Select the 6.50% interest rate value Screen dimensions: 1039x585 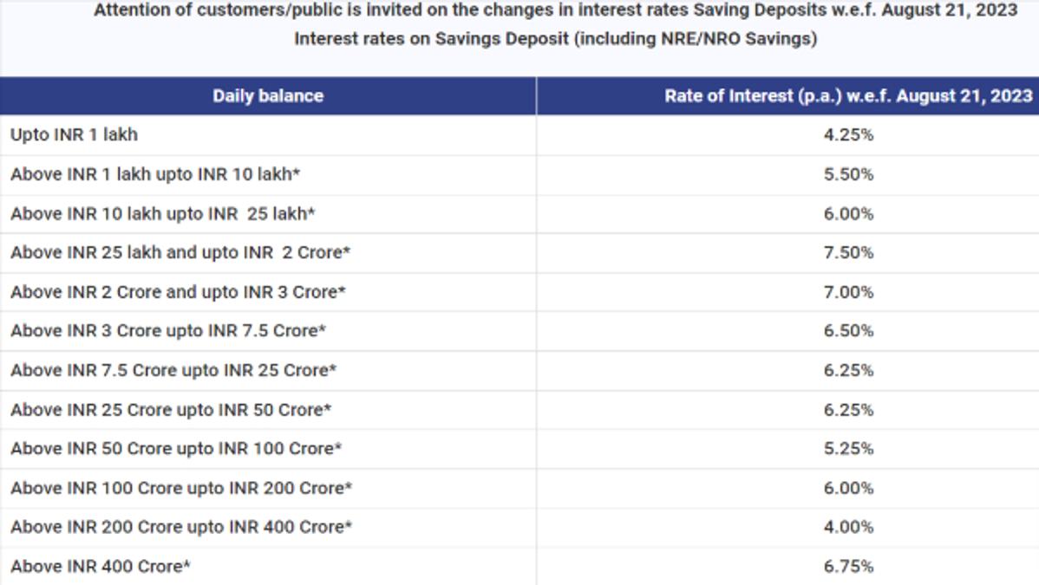(x=848, y=330)
